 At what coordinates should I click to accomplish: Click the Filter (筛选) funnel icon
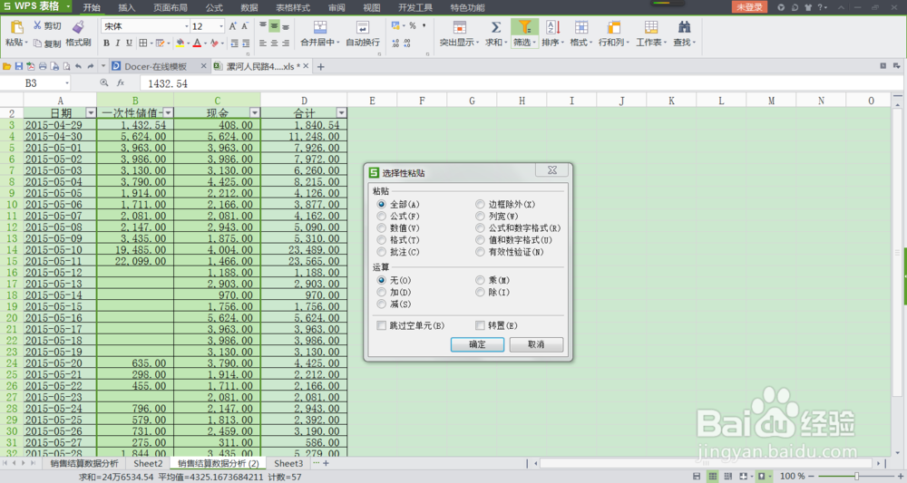click(x=524, y=27)
